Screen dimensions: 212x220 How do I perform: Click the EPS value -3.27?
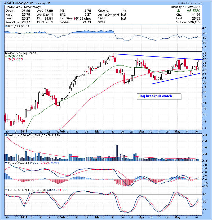[x=87, y=15]
